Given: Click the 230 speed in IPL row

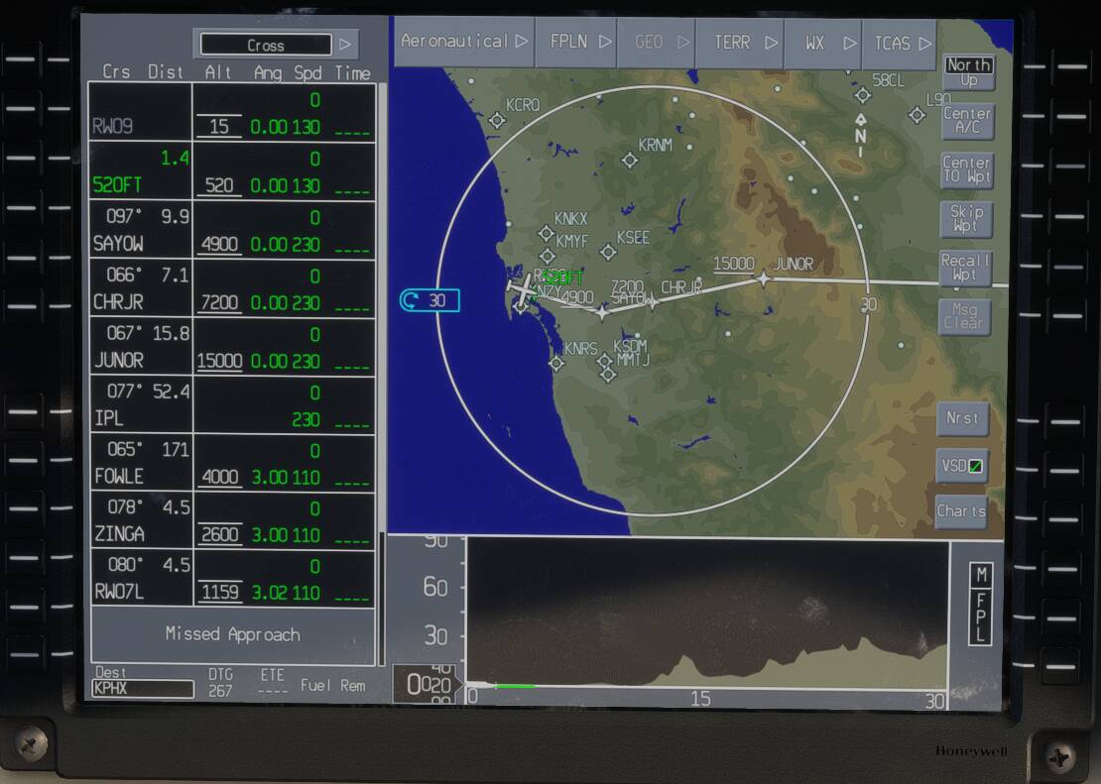Looking at the screenshot, I should [306, 419].
